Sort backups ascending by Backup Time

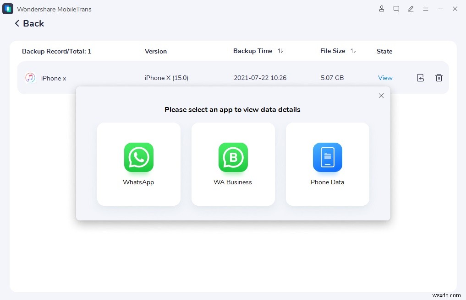[x=280, y=51]
